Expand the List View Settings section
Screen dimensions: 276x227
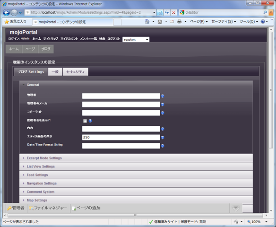136,166
